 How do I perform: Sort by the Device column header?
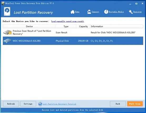pos(29,26)
